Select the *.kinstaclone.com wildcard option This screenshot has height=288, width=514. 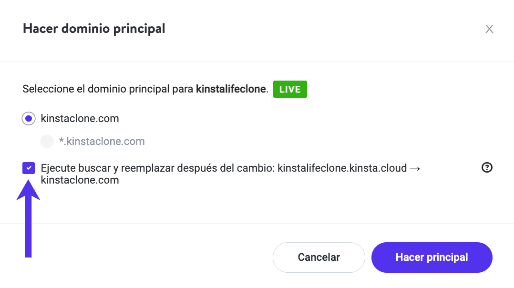point(47,141)
